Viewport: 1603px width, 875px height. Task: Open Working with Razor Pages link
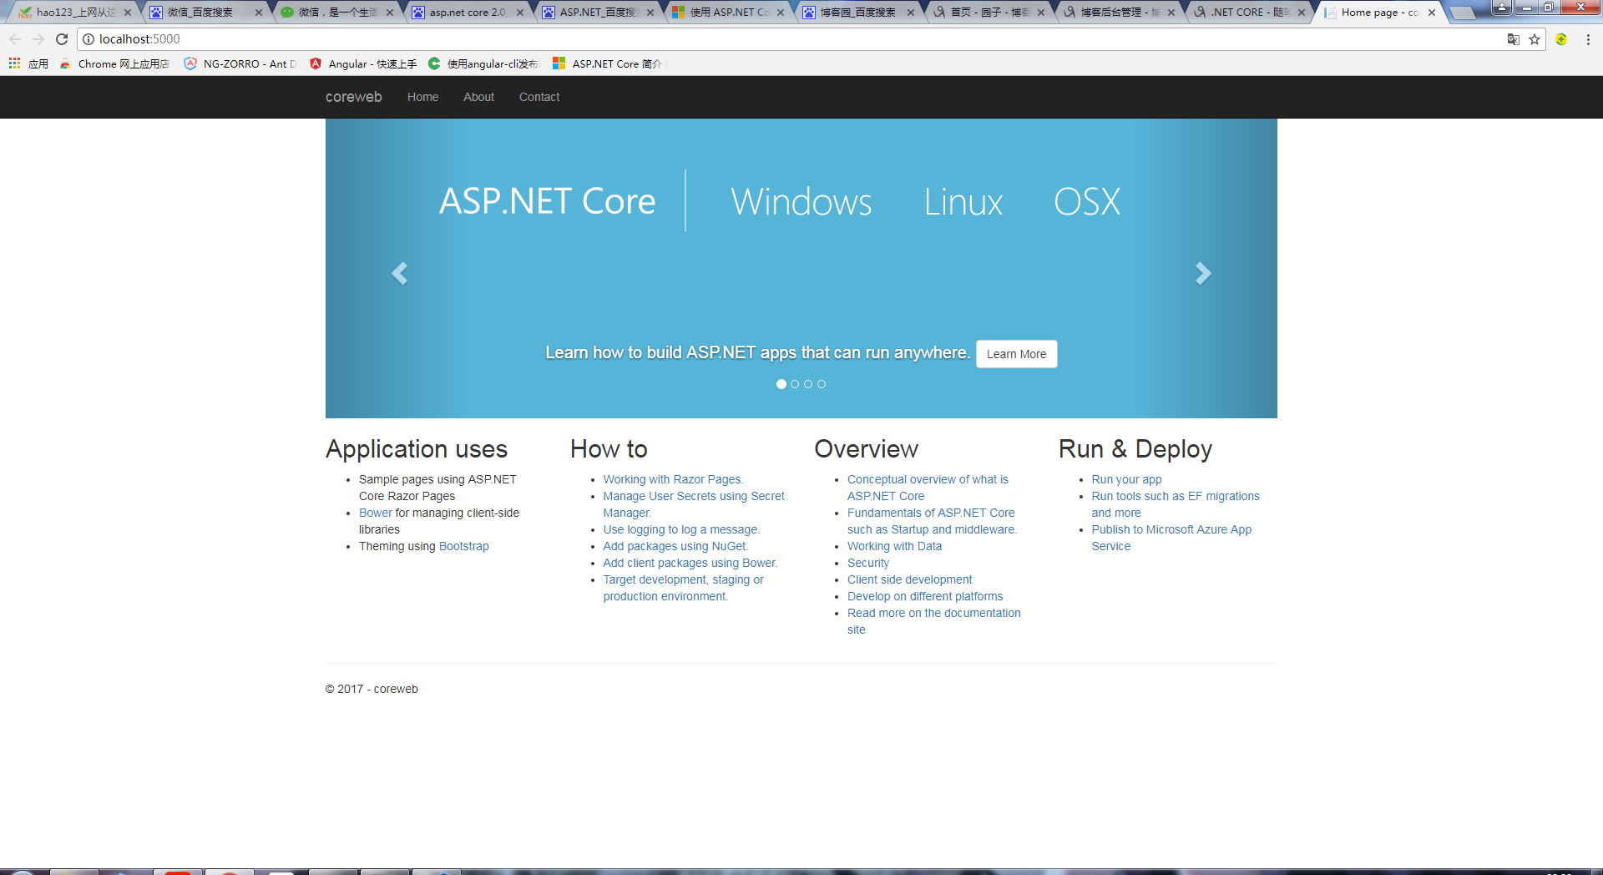(x=673, y=479)
